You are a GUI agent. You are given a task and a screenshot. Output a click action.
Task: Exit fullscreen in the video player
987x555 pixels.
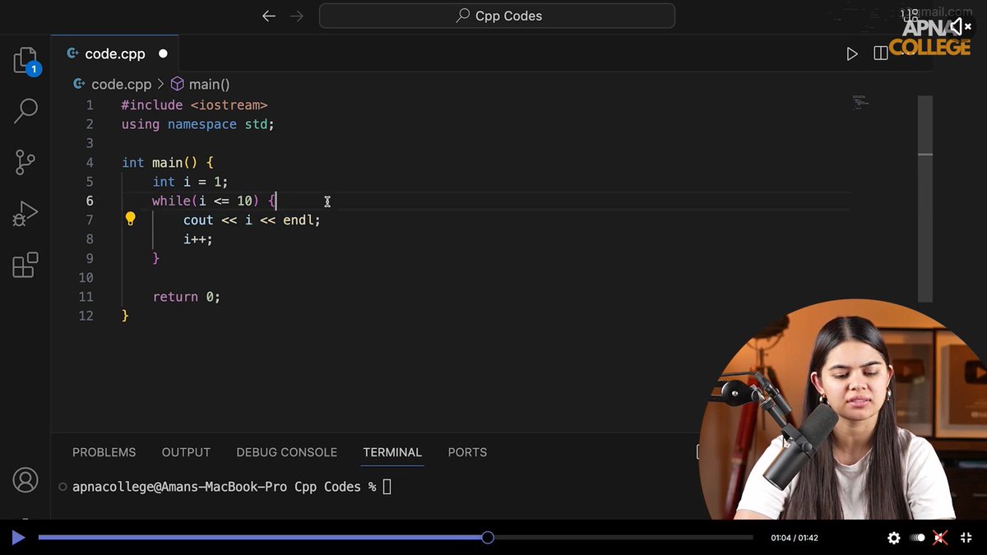pos(967,538)
